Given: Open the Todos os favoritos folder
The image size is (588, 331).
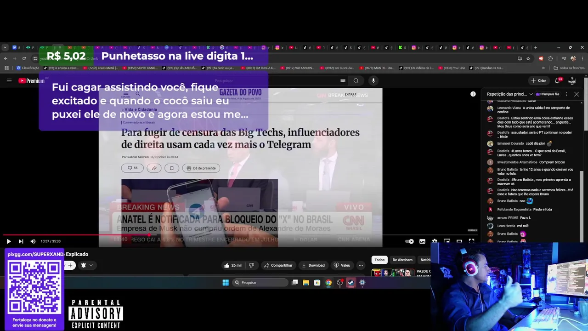Looking at the screenshot, I should coord(569,68).
